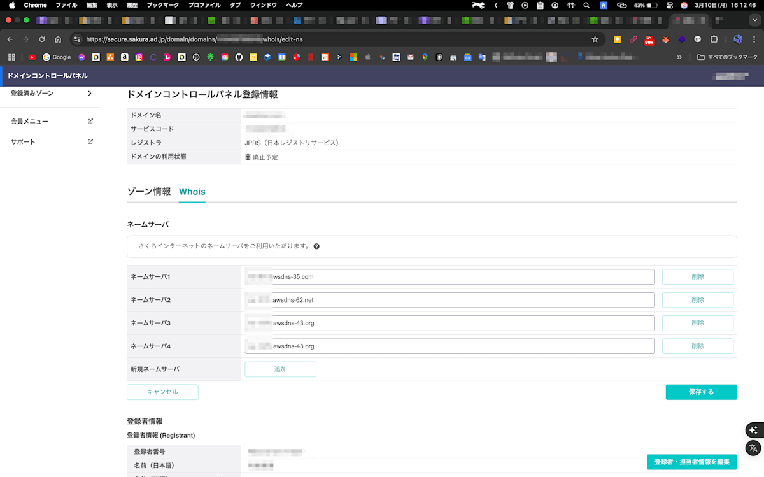Delete ネームサーバ1 with its 削除 button
The image size is (764, 477).
[698, 276]
